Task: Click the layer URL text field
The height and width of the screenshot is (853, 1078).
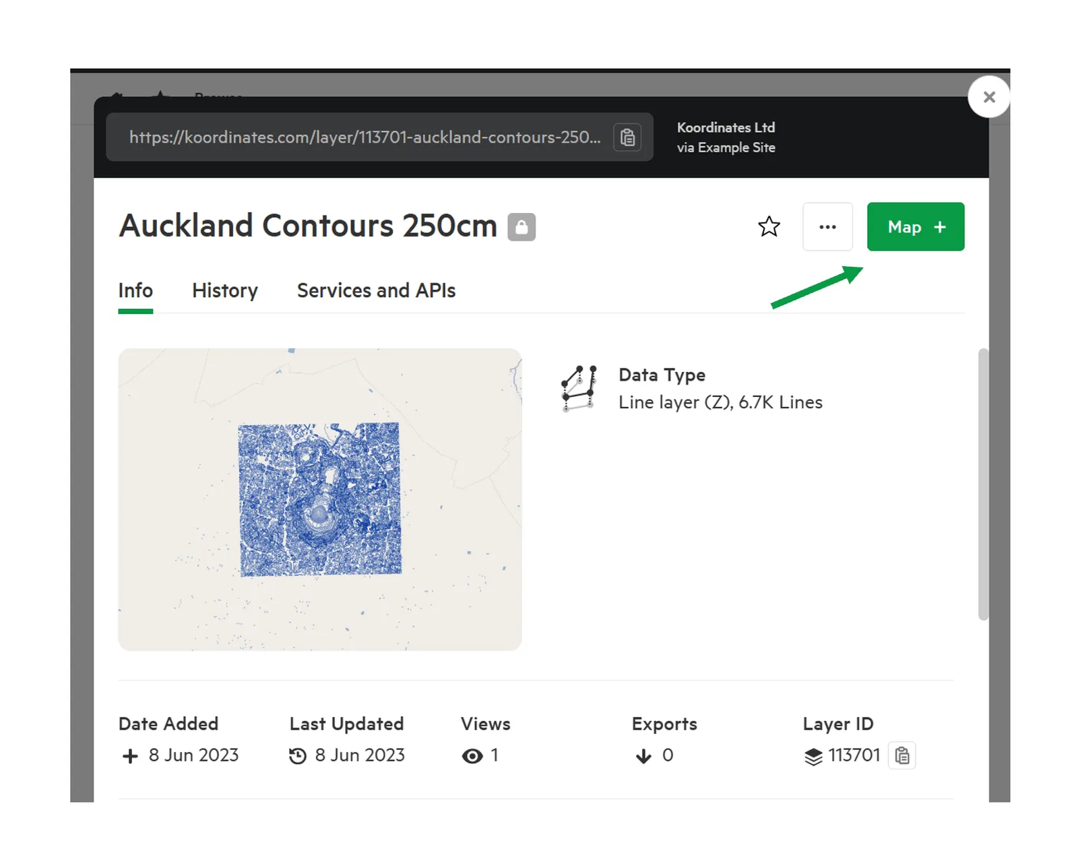Action: pos(364,137)
